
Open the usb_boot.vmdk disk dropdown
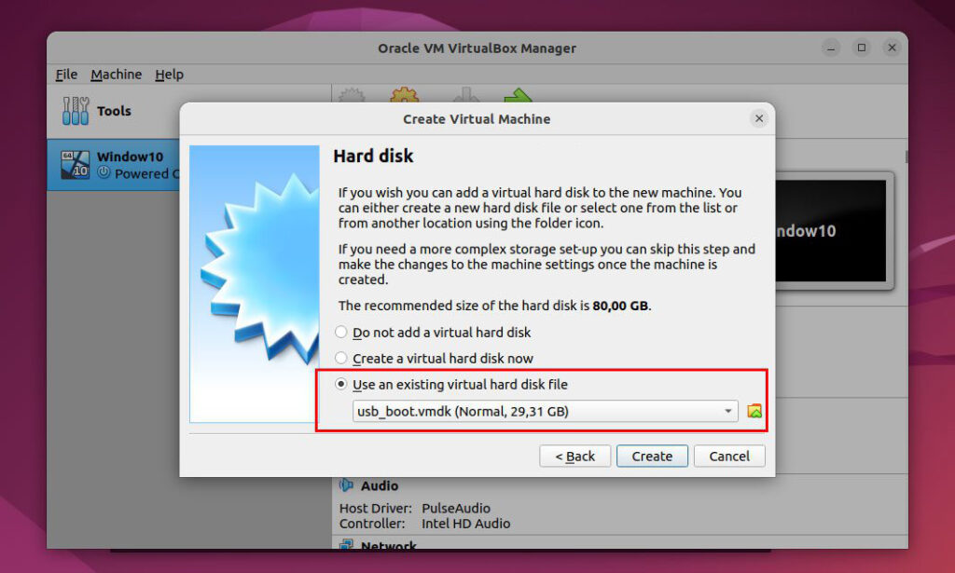coord(544,410)
